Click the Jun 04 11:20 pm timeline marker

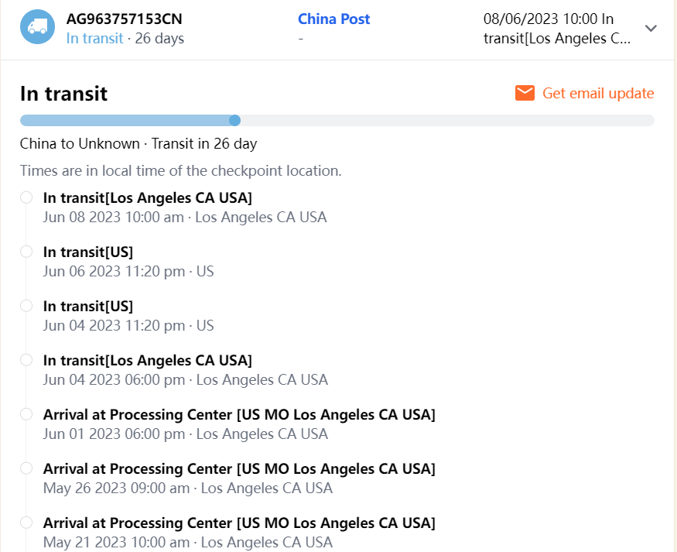26,306
